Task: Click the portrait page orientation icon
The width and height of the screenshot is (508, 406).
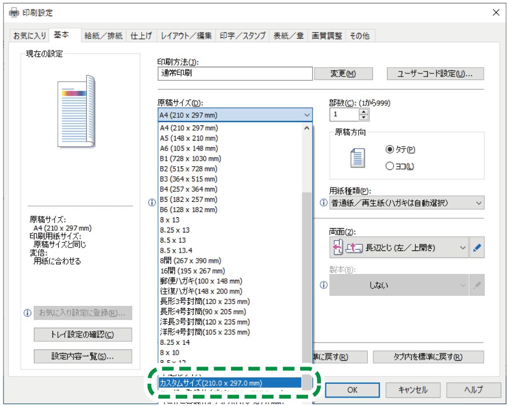Action: [356, 158]
